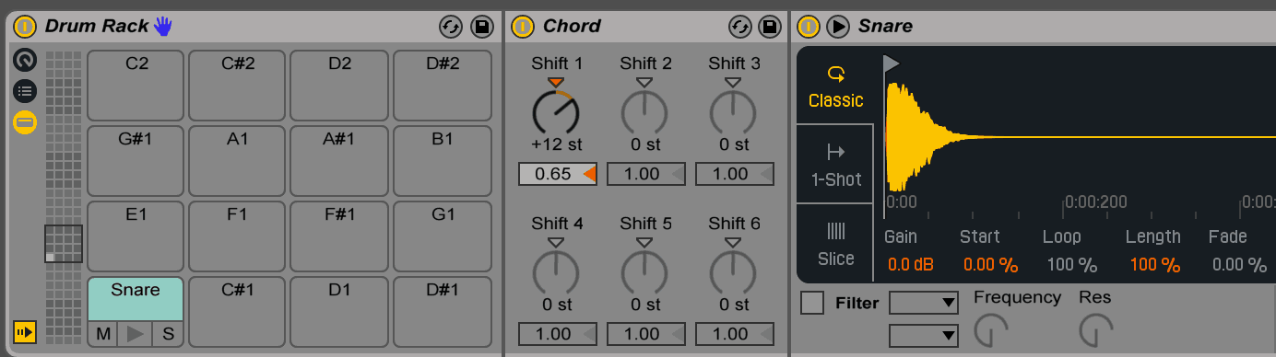
Task: Click the blue hand icon on Drum Rack
Action: click(x=163, y=26)
